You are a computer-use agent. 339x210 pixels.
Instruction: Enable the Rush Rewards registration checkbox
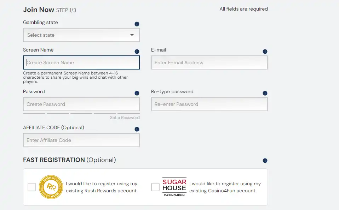point(32,187)
